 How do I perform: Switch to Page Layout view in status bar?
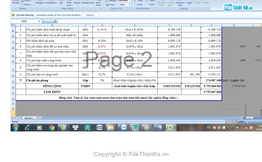pos(232,121)
